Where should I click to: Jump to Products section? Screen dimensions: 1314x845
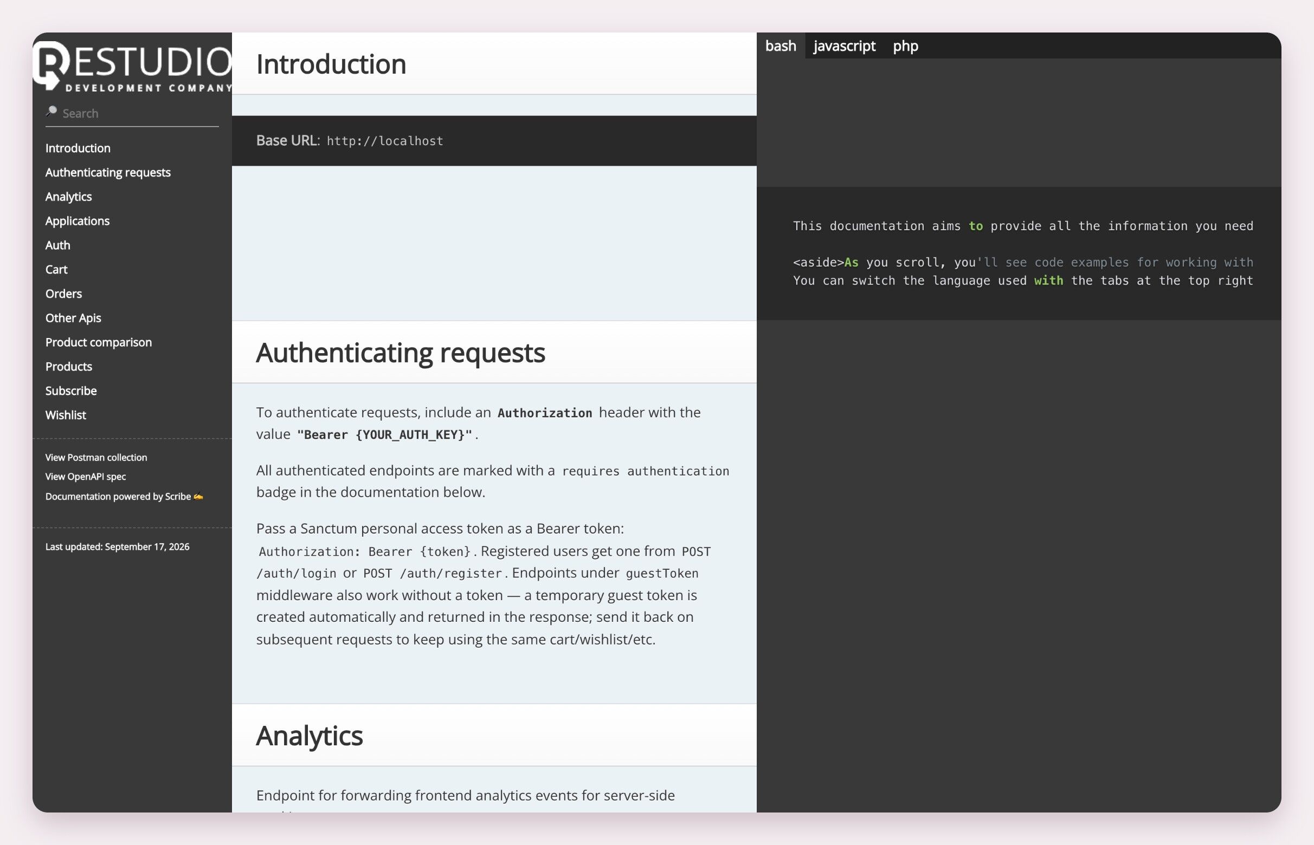tap(69, 367)
